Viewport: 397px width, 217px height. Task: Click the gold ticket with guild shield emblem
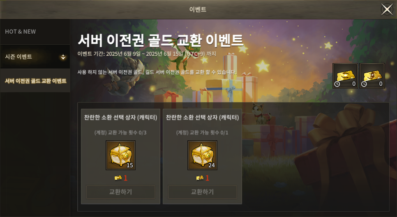(x=372, y=76)
